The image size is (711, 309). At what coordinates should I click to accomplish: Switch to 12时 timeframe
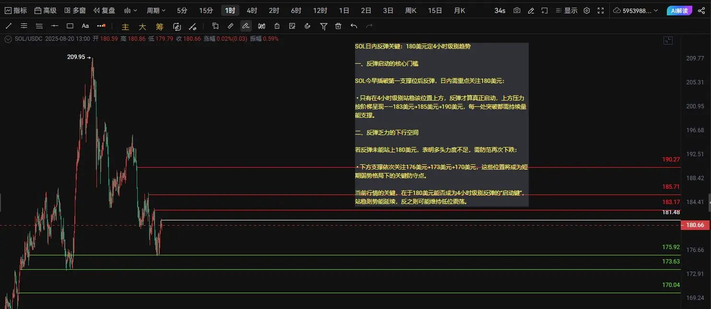tap(320, 10)
